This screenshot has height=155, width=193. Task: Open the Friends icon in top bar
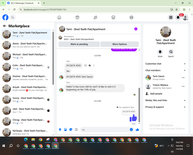tap(95, 17)
